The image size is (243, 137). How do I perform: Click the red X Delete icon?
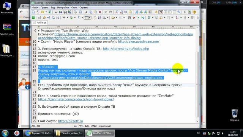100,12
